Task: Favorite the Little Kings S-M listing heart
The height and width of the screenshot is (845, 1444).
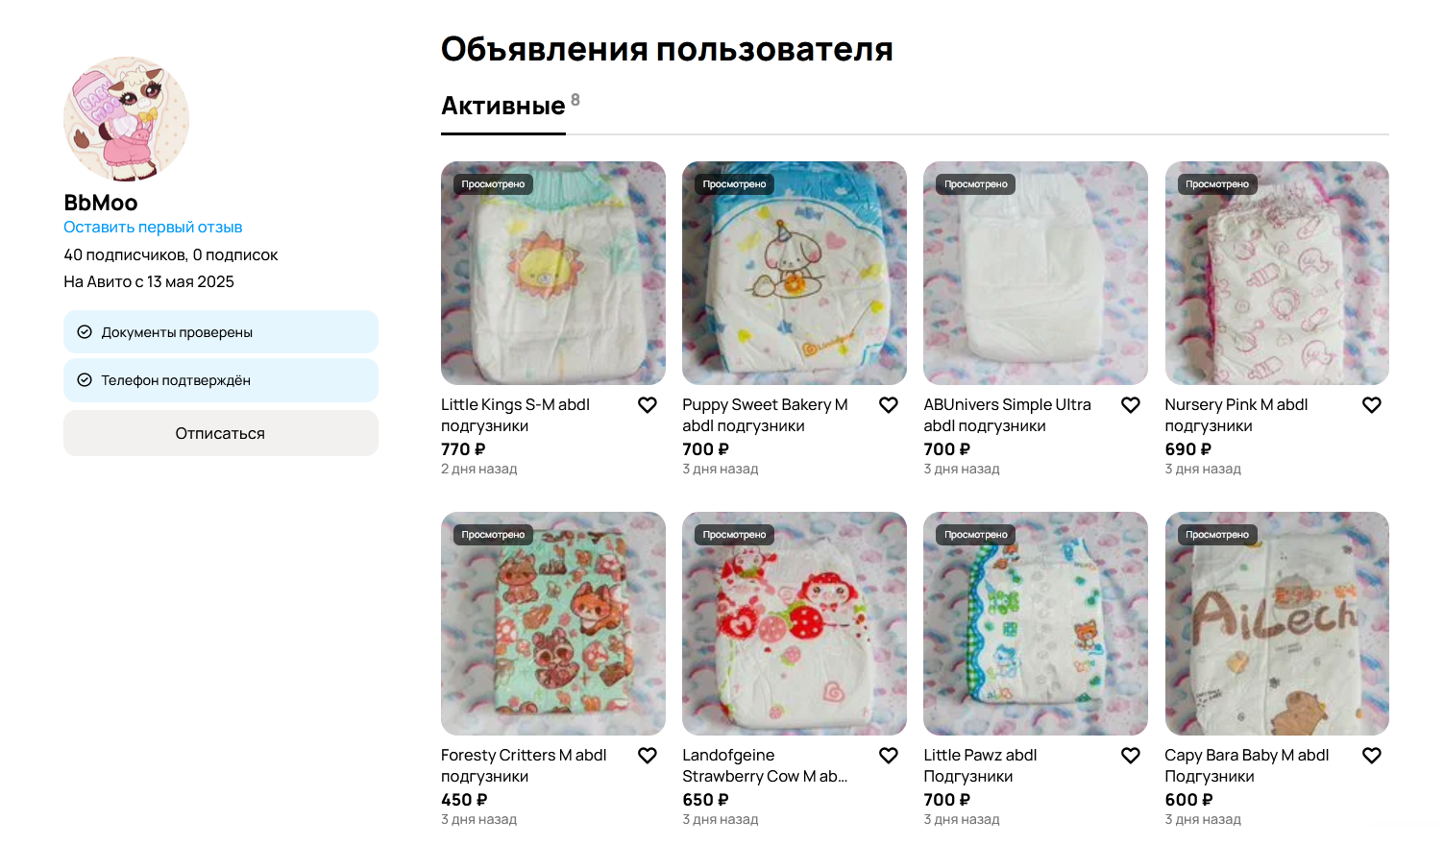Action: tap(648, 405)
